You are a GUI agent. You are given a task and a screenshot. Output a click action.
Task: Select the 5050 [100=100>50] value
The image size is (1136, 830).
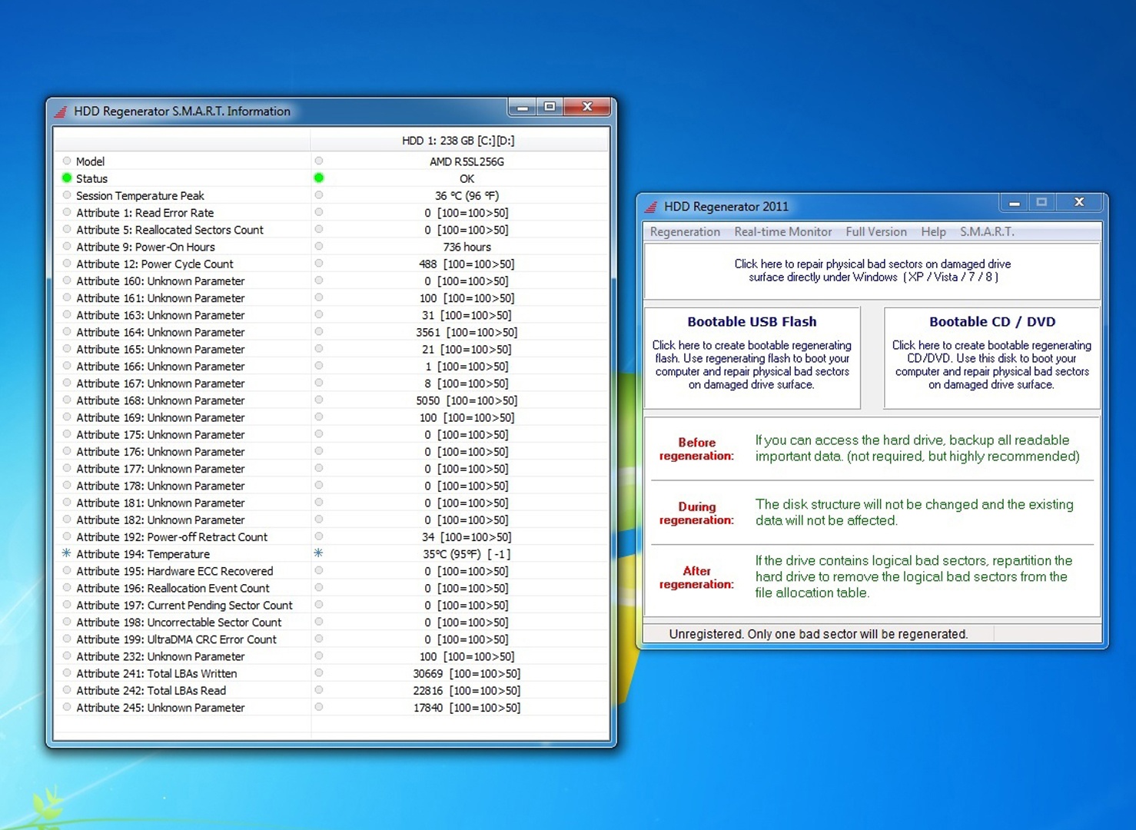click(467, 400)
